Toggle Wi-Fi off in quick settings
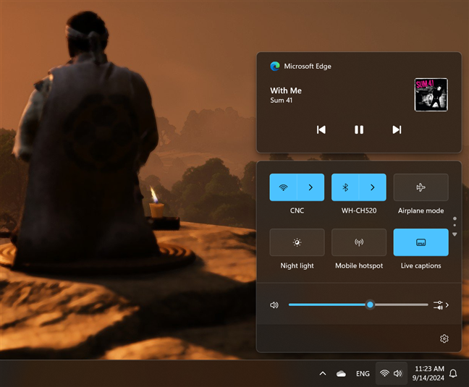 [x=283, y=187]
